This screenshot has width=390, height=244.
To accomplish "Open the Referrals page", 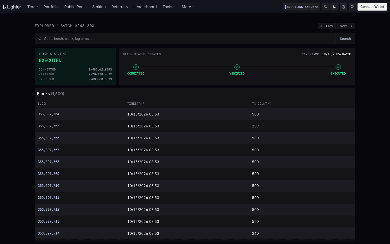I will pos(119,7).
